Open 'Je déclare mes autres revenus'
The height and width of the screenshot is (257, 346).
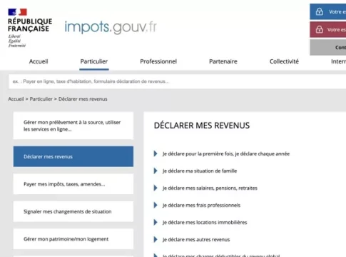coord(196,240)
